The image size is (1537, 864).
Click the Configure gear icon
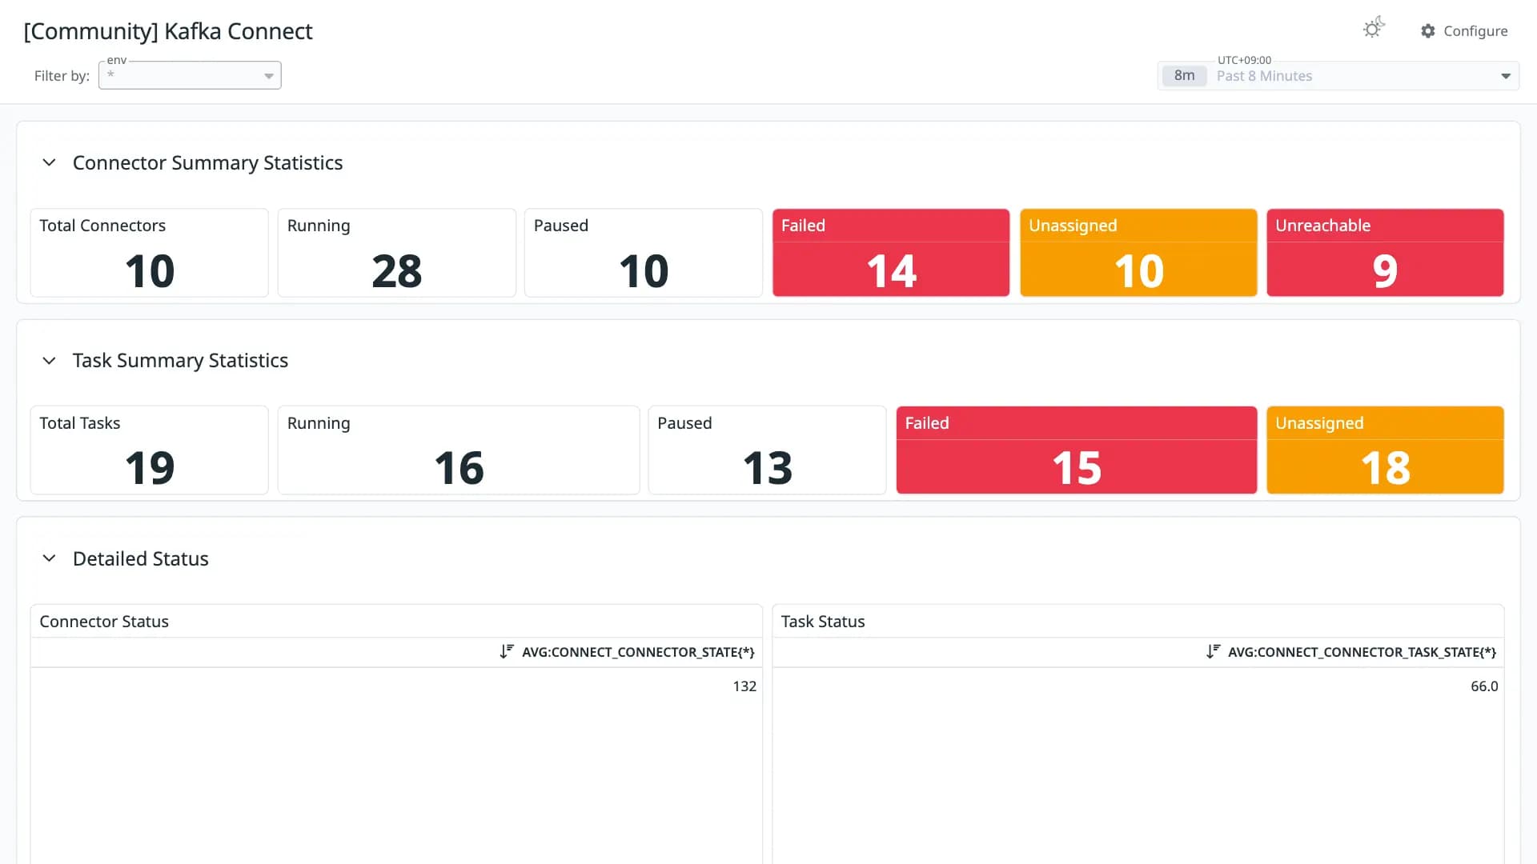click(1427, 31)
